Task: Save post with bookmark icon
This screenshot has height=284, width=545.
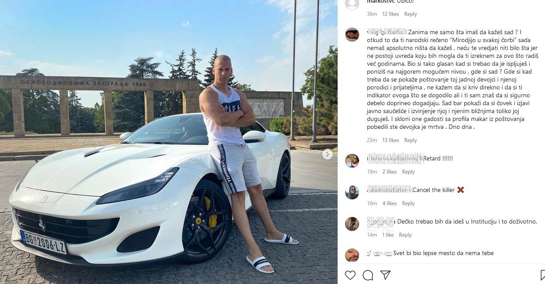Action: (x=542, y=275)
